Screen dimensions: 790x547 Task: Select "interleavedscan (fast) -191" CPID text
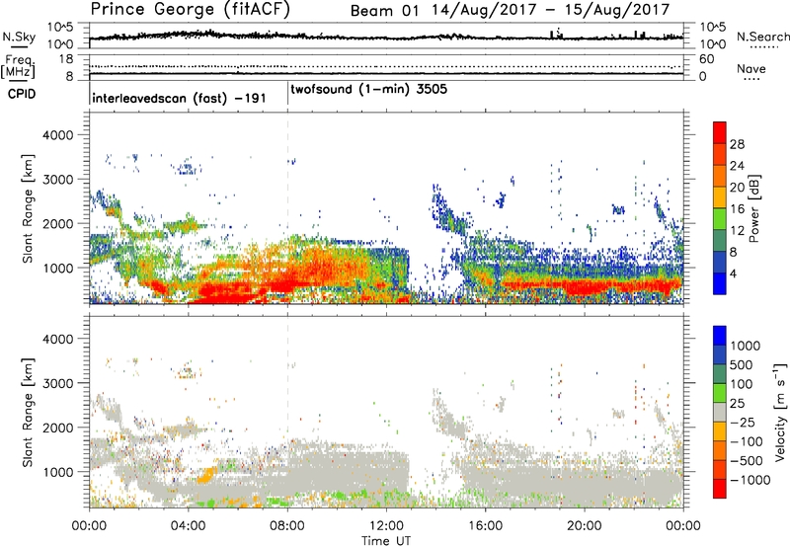[179, 98]
